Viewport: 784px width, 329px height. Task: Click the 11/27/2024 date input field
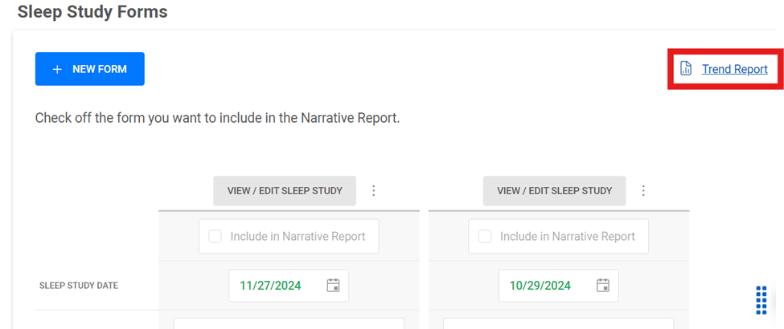click(289, 286)
